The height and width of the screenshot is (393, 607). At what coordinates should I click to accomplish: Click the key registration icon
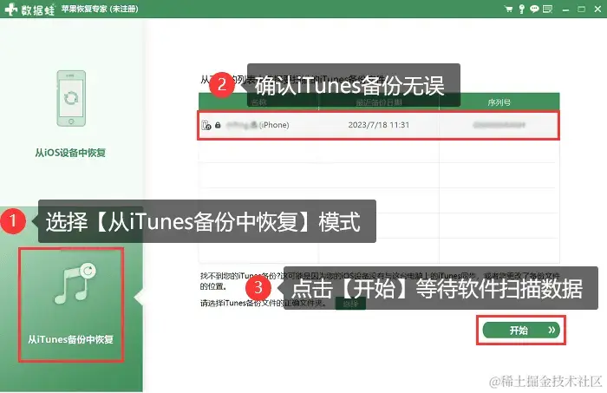point(521,9)
